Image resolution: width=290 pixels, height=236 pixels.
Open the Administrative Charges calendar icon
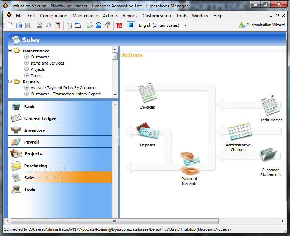(x=240, y=131)
